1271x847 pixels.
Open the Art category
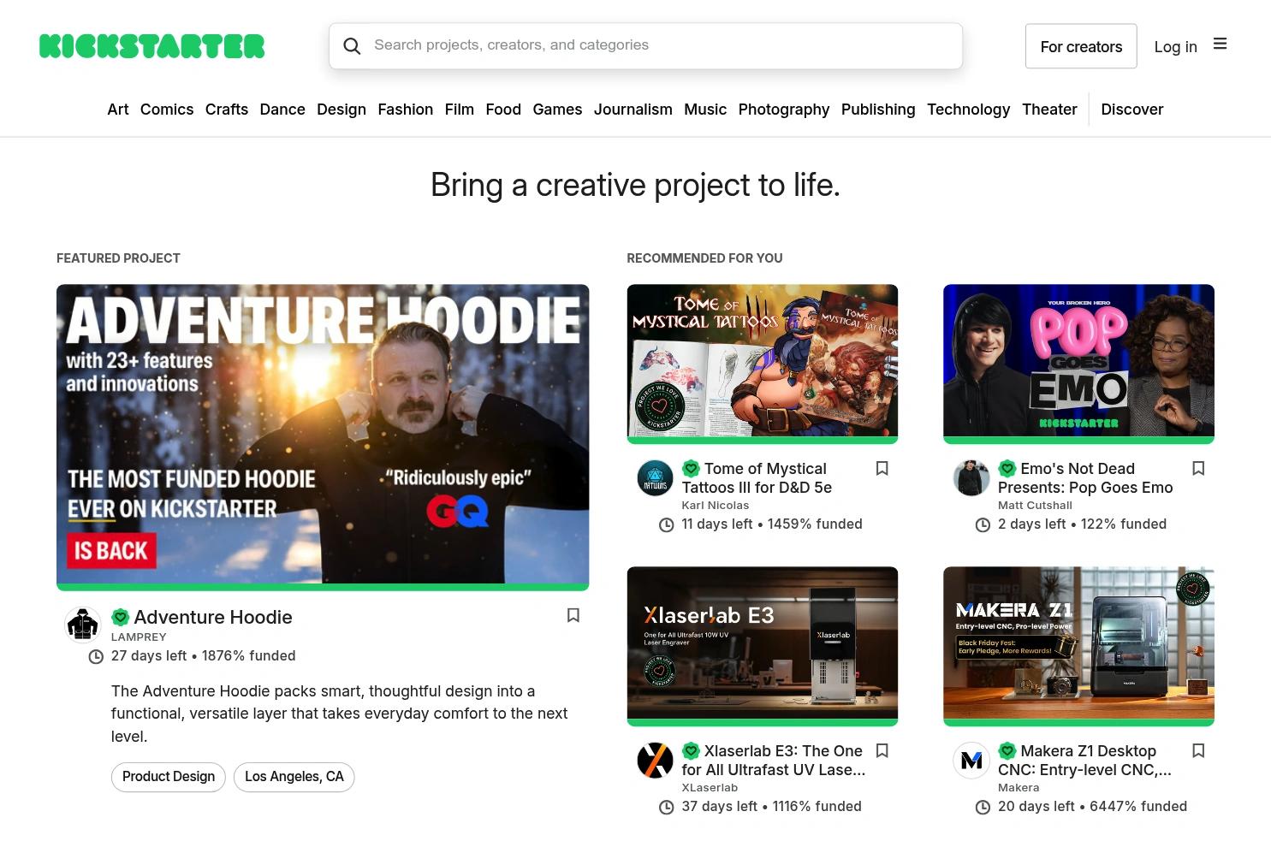tap(118, 110)
